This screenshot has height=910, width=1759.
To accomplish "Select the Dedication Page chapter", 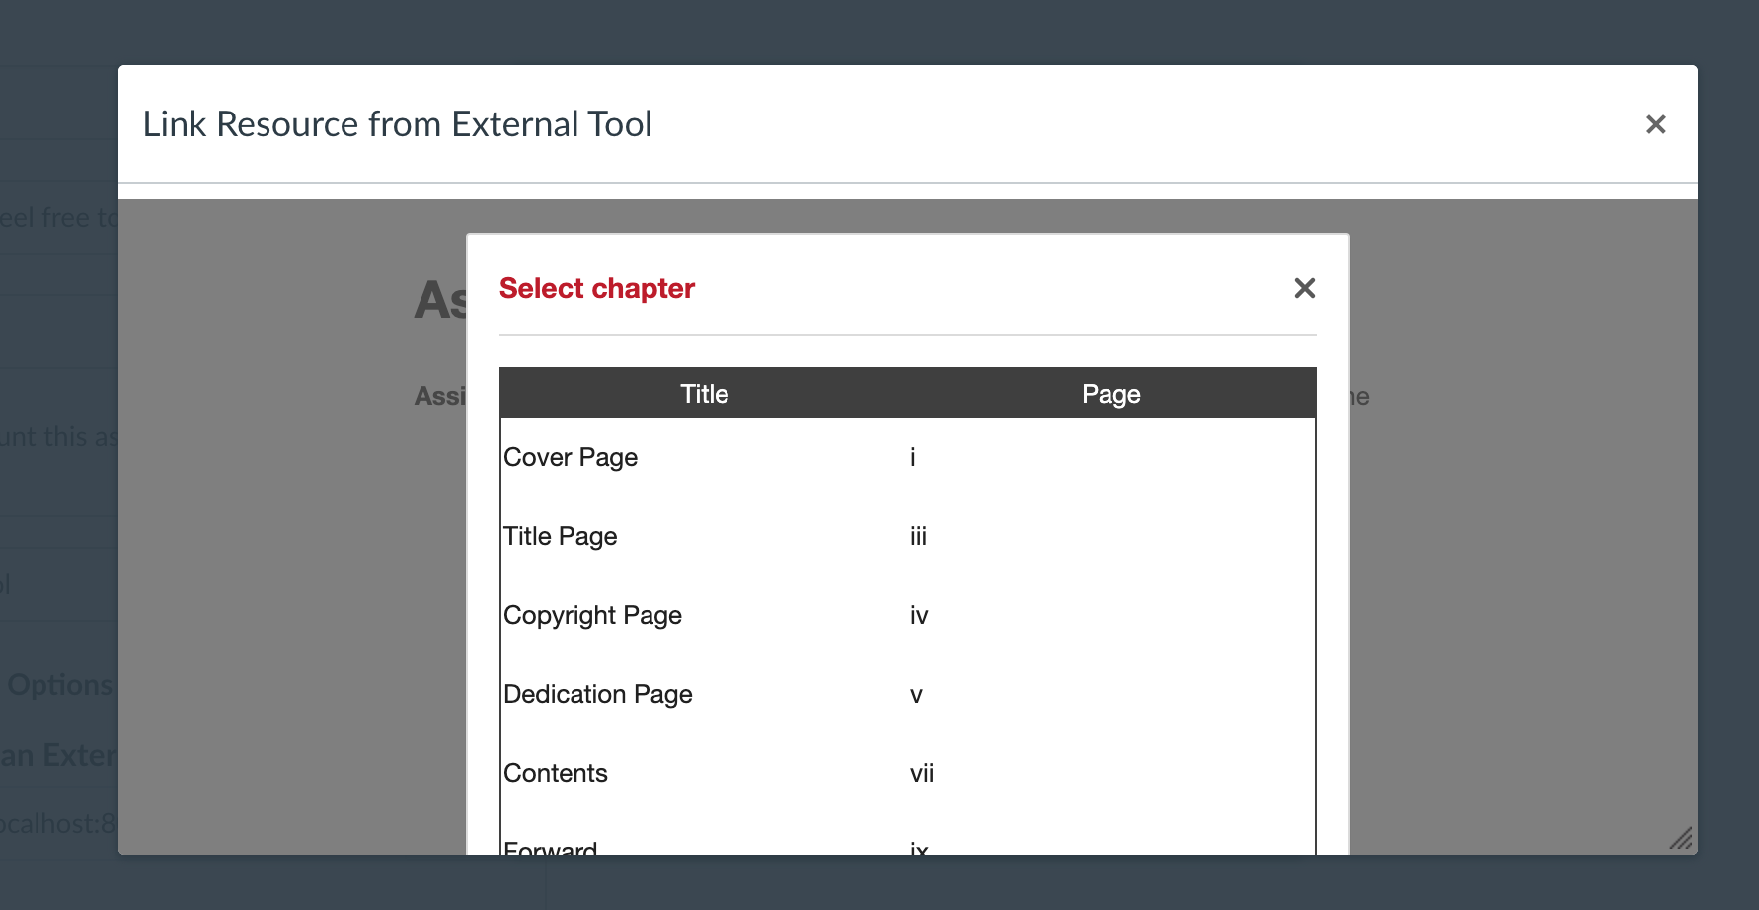I will pos(598,694).
